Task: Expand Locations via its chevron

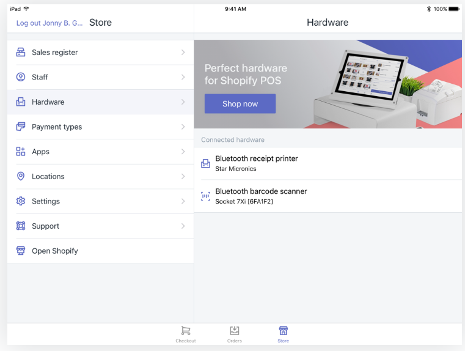Action: point(183,176)
